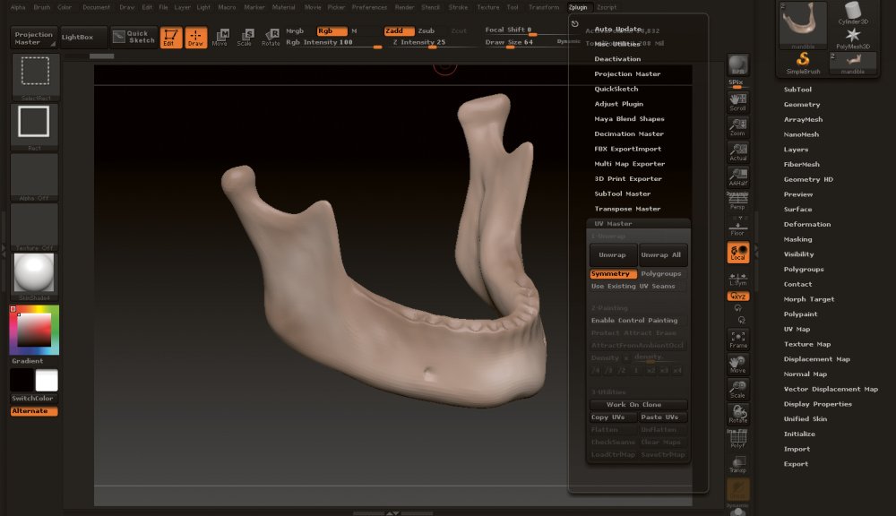This screenshot has height=516, width=896.
Task: Open LightBox browser
Action: click(x=83, y=37)
